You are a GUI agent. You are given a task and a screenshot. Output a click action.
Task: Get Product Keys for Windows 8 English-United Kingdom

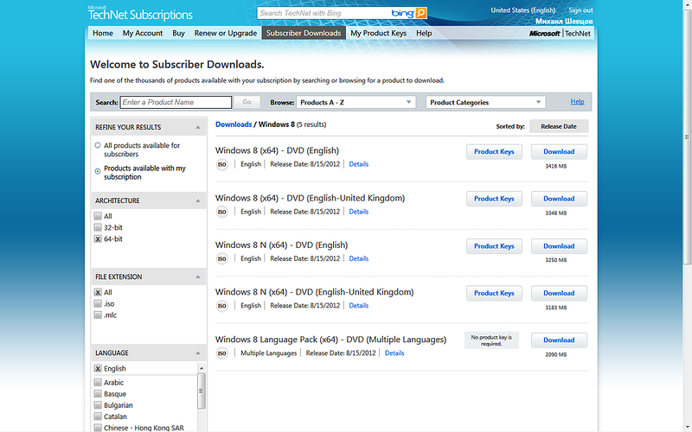(x=494, y=199)
